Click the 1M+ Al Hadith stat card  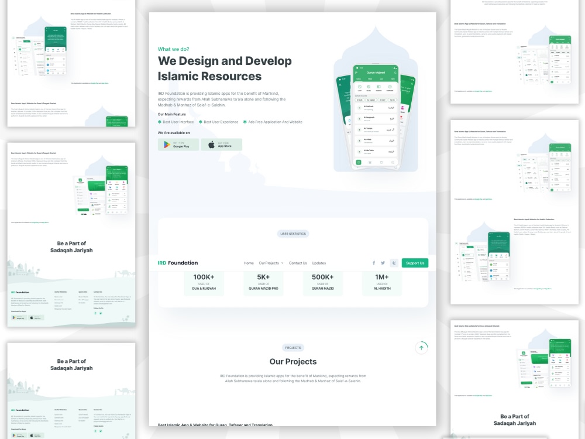pos(382,283)
